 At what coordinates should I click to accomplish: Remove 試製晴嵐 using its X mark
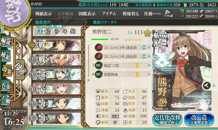(149, 74)
